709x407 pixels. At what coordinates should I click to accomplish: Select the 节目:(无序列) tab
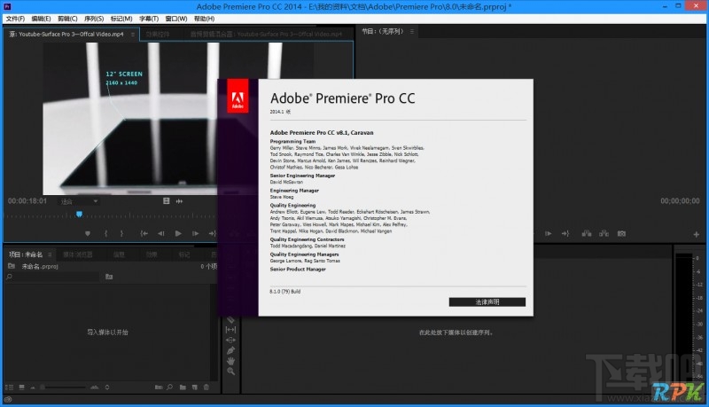[x=383, y=31]
